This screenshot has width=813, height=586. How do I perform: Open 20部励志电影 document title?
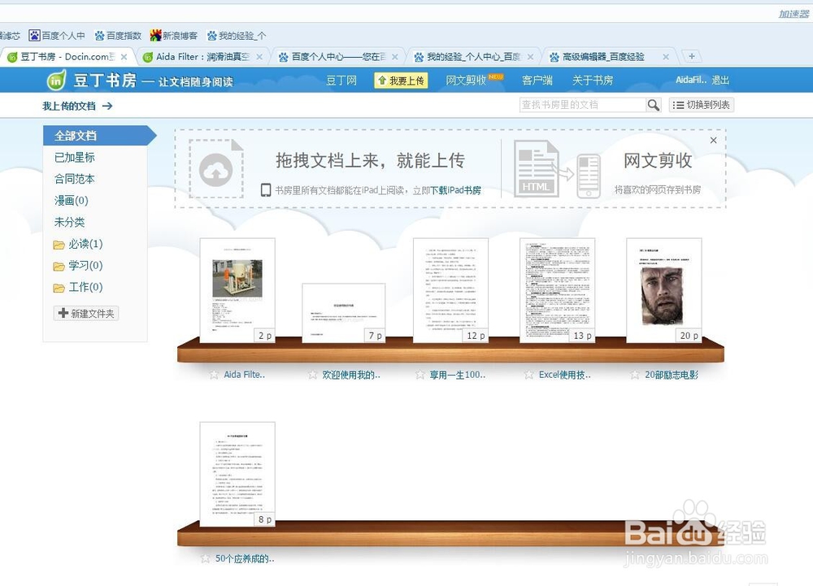coord(672,375)
